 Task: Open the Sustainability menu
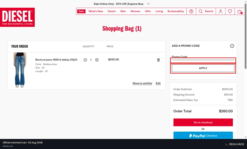coord(176,11)
